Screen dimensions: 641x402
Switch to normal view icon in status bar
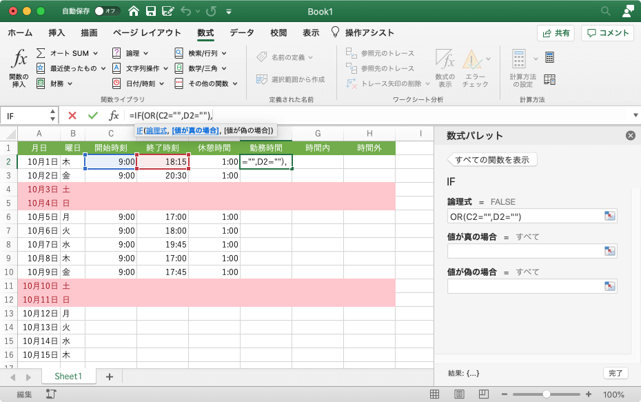tap(434, 394)
